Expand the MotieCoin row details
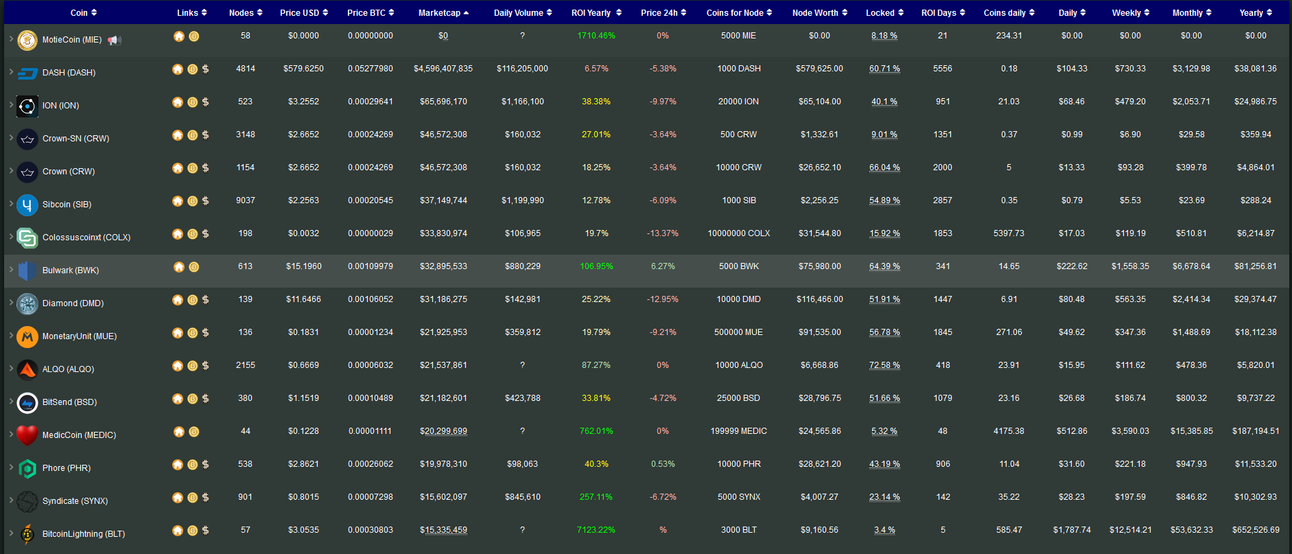1292x554 pixels. (x=11, y=39)
